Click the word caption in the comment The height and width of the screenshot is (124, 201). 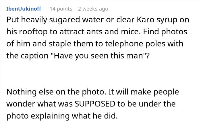click(x=35, y=56)
